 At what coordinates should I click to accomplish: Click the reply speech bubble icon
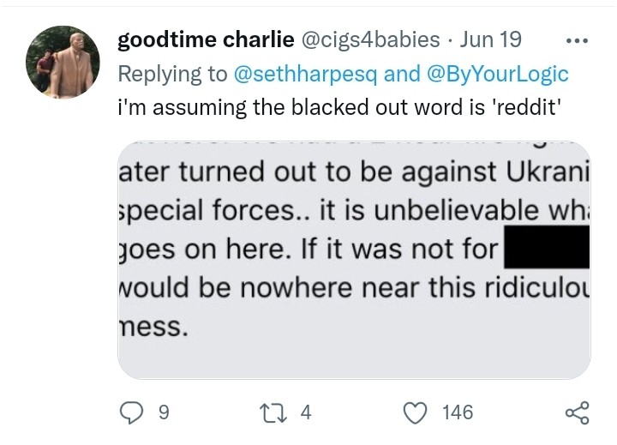click(129, 413)
